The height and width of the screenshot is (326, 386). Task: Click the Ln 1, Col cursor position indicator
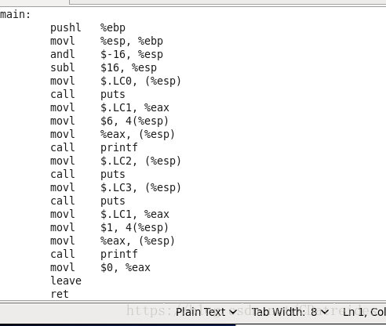pos(364,312)
